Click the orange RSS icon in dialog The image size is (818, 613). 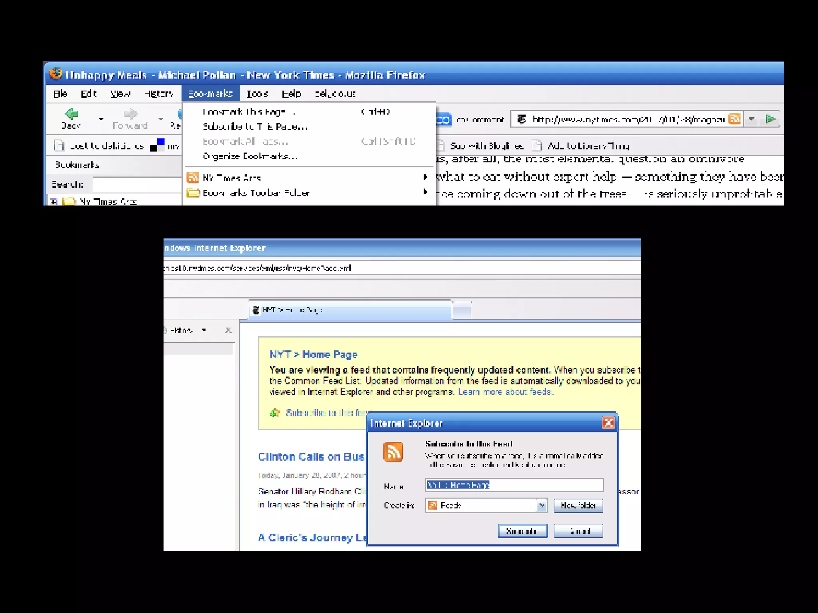click(x=393, y=452)
